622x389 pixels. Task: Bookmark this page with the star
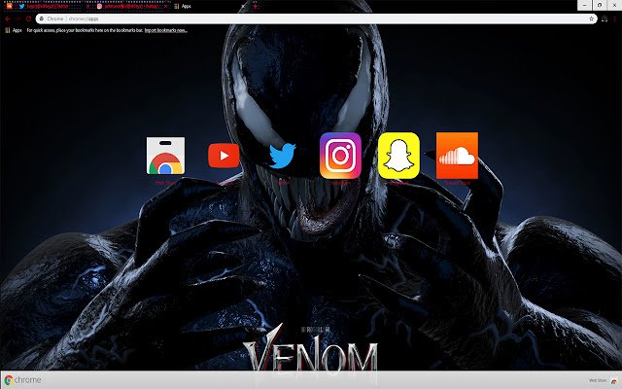click(x=591, y=18)
